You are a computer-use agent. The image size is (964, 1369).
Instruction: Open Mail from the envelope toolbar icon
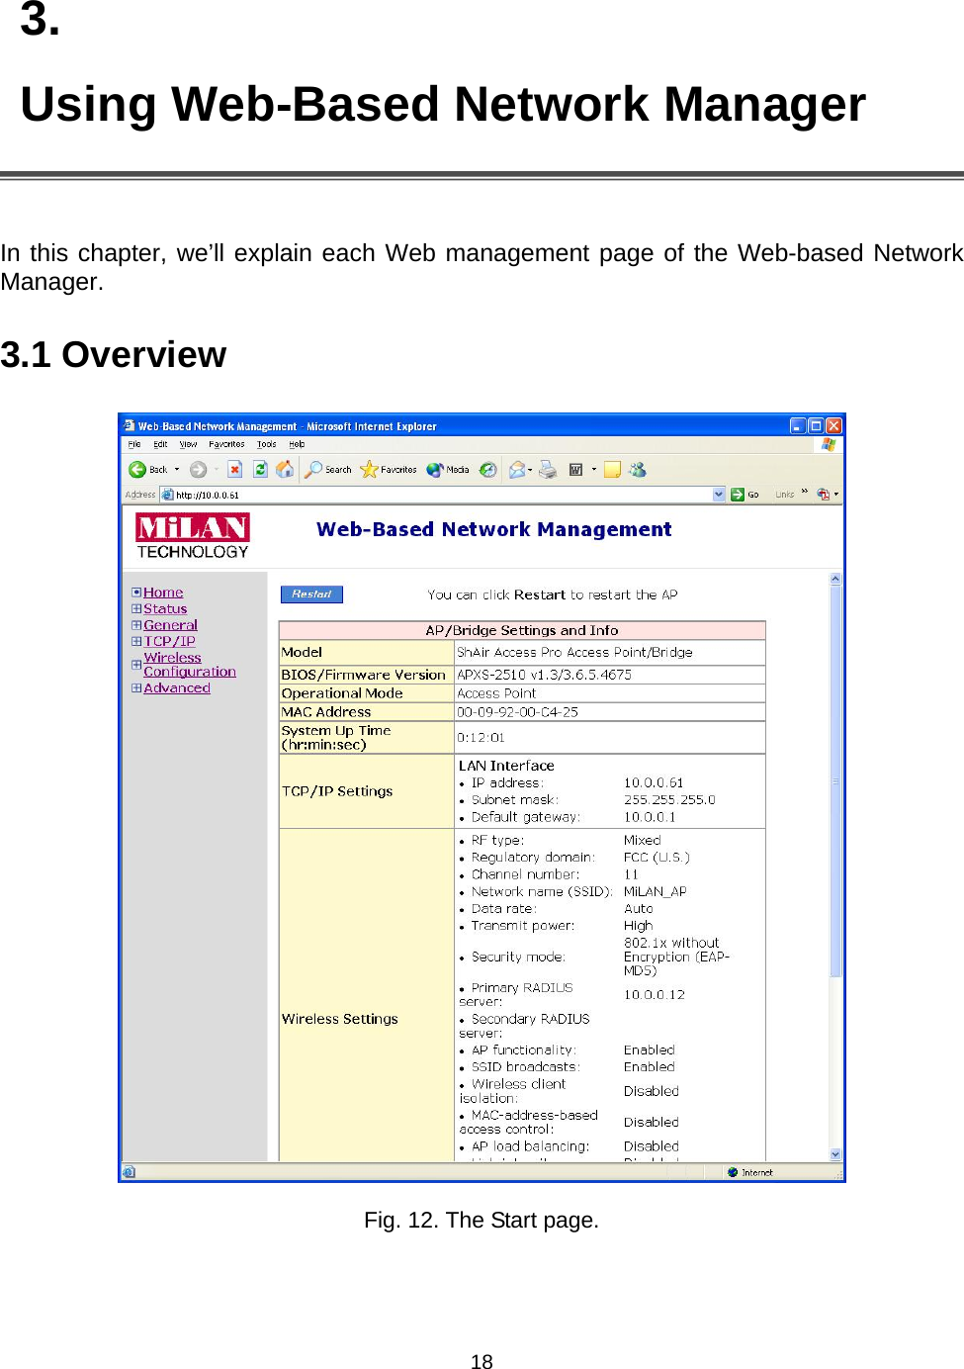tap(518, 469)
